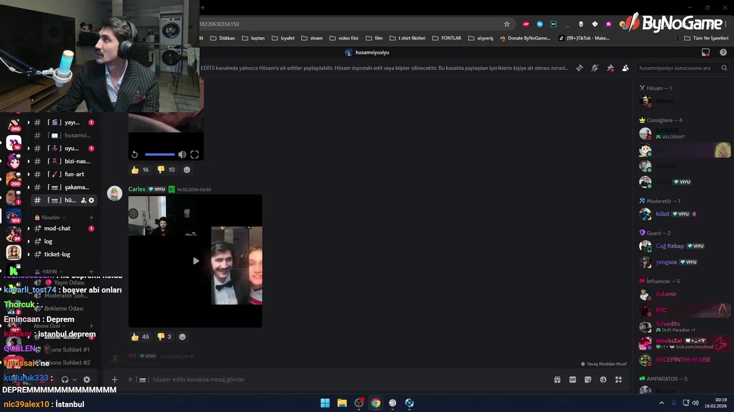Mute the upper video speaker icon
This screenshot has width=734, height=412.
[x=182, y=154]
